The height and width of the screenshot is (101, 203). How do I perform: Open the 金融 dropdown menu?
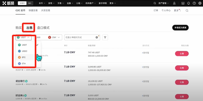click(x=70, y=3)
